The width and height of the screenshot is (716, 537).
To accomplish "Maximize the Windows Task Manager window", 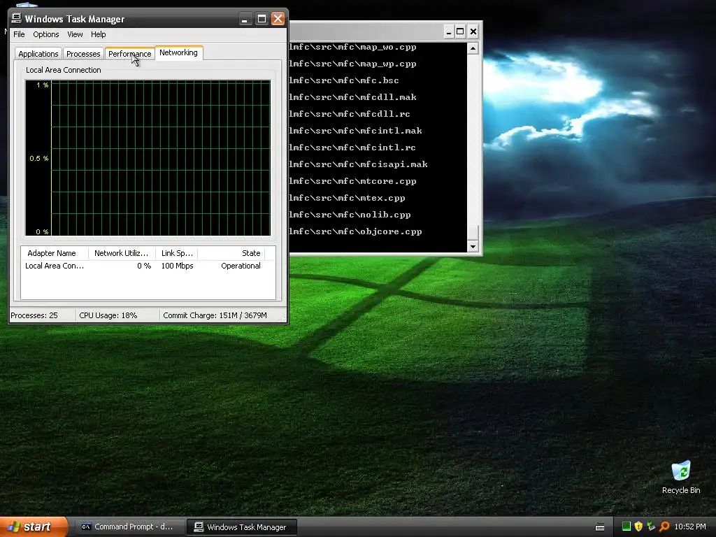I will tap(262, 19).
